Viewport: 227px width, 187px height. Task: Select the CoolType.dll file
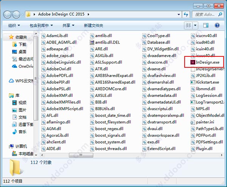pos(156,36)
